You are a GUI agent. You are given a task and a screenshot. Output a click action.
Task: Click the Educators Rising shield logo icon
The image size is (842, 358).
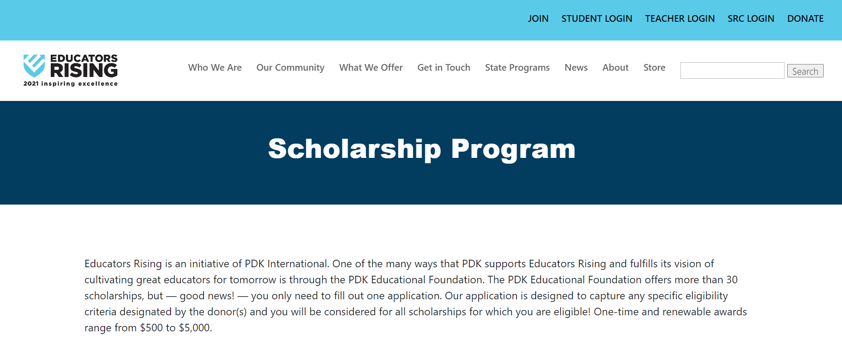tap(34, 65)
